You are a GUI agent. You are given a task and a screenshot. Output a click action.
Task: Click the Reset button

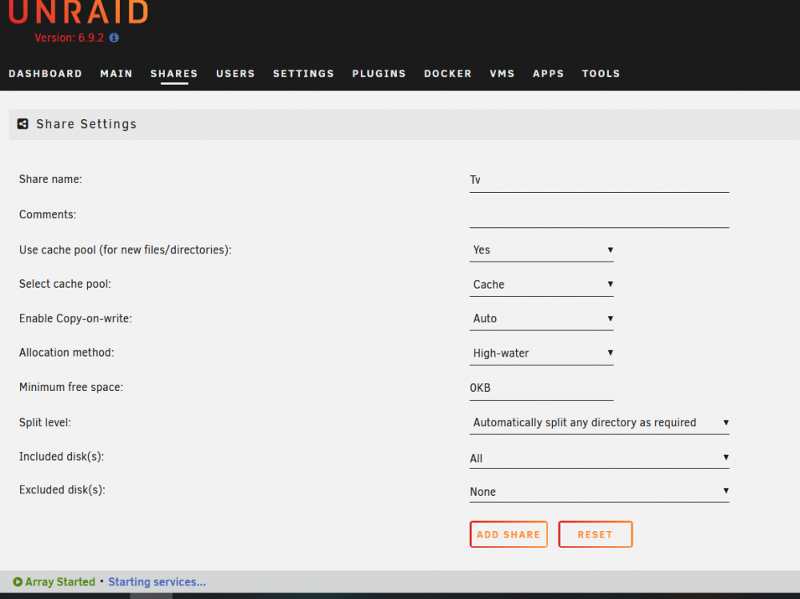595,534
